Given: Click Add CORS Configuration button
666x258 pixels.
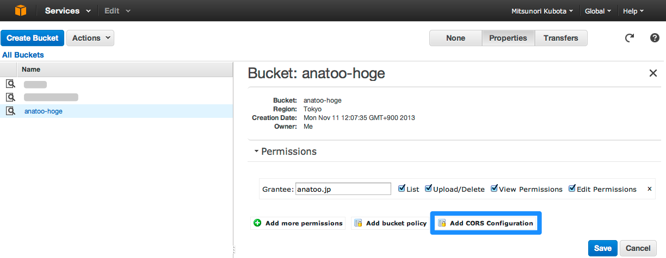Looking at the screenshot, I should (x=486, y=223).
